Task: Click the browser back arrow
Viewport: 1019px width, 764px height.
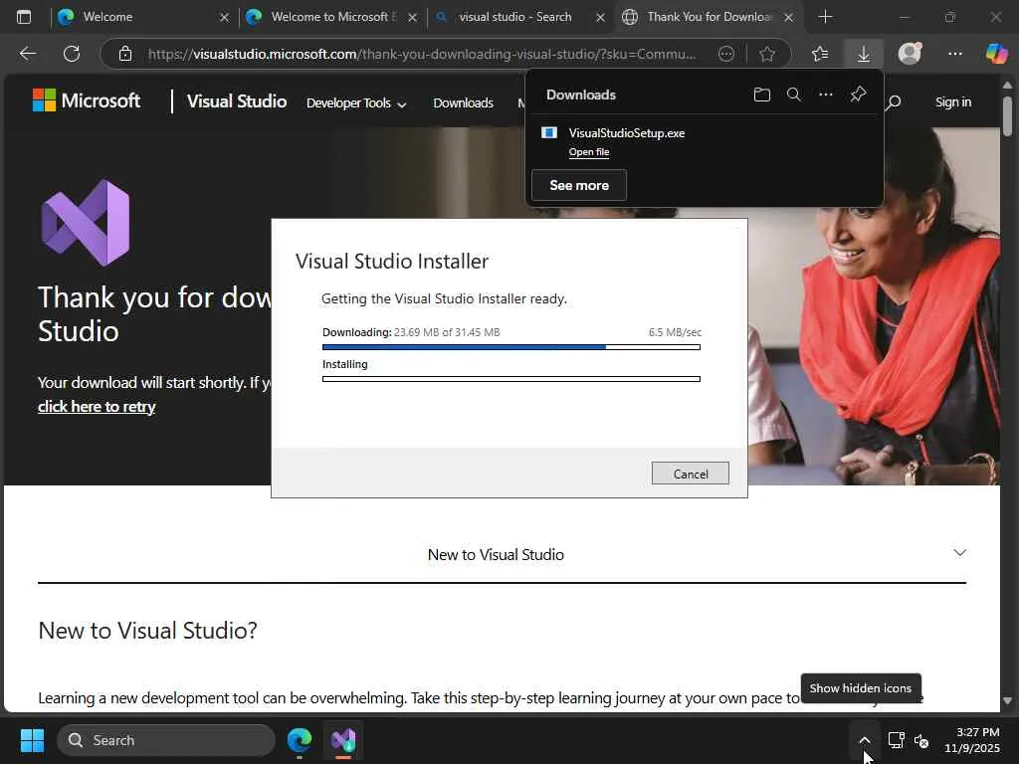Action: (x=27, y=54)
